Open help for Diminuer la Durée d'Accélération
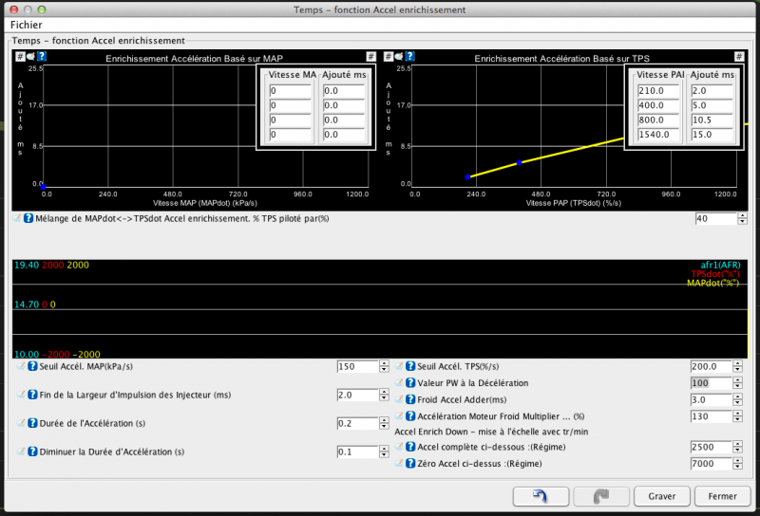The width and height of the screenshot is (760, 516). click(32, 451)
